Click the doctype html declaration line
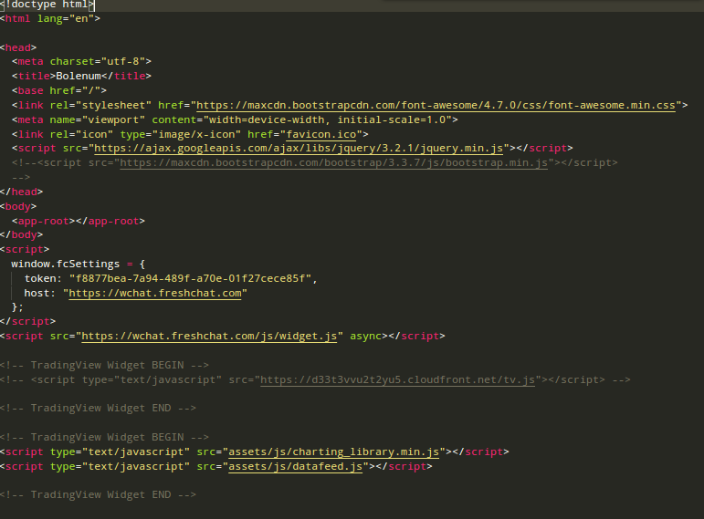Viewport: 704px width, 519px height. pos(47,5)
